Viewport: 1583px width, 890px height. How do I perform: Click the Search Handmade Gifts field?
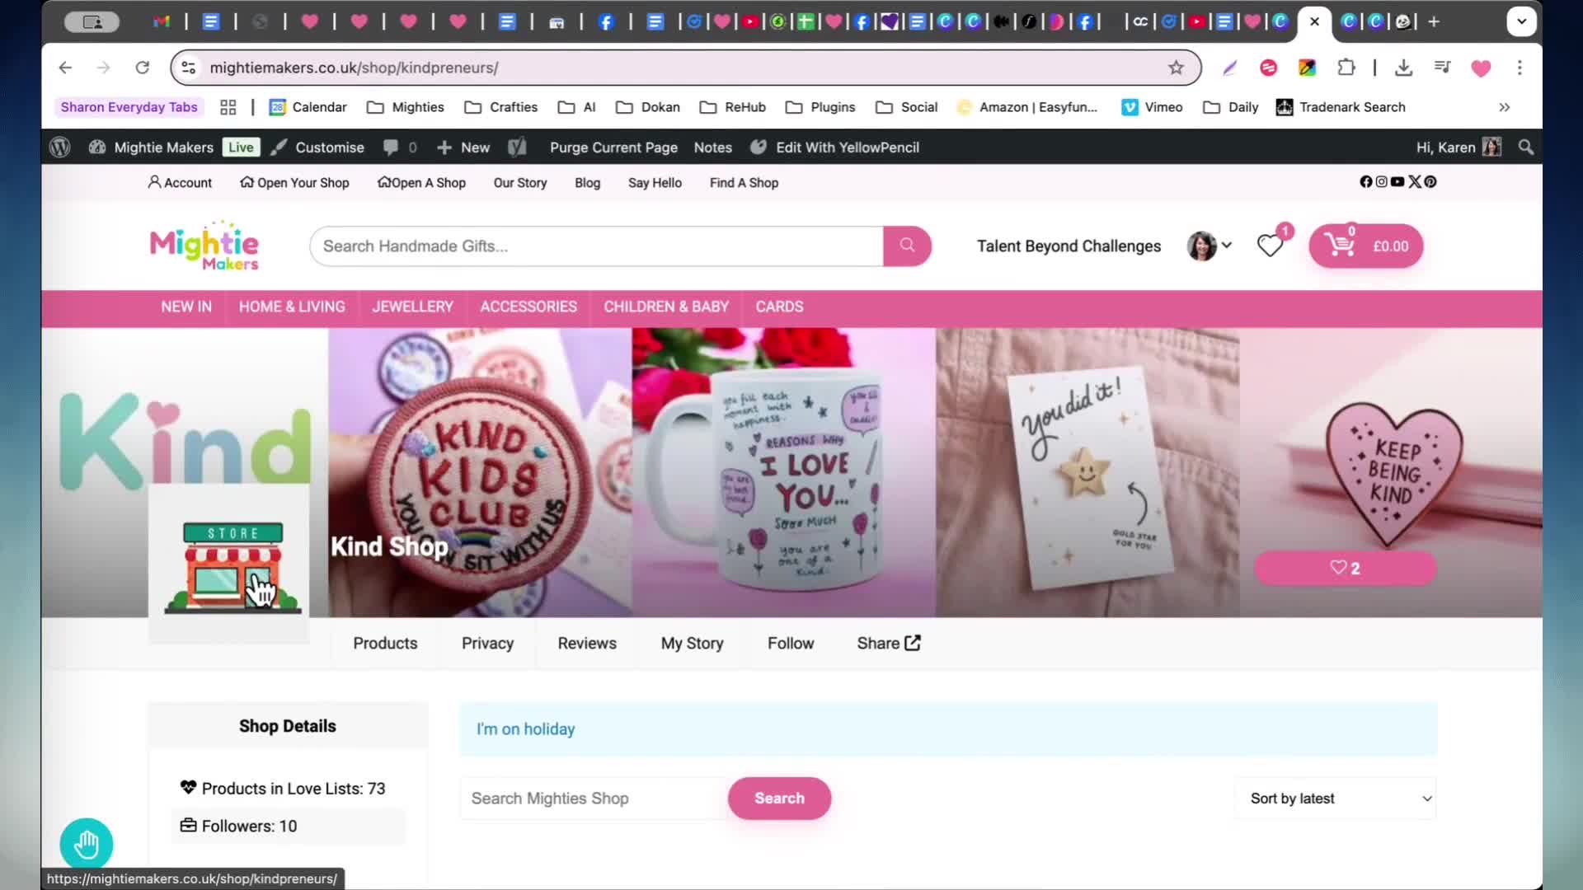(x=596, y=246)
